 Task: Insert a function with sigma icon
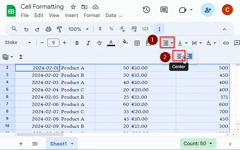(x=21, y=57)
